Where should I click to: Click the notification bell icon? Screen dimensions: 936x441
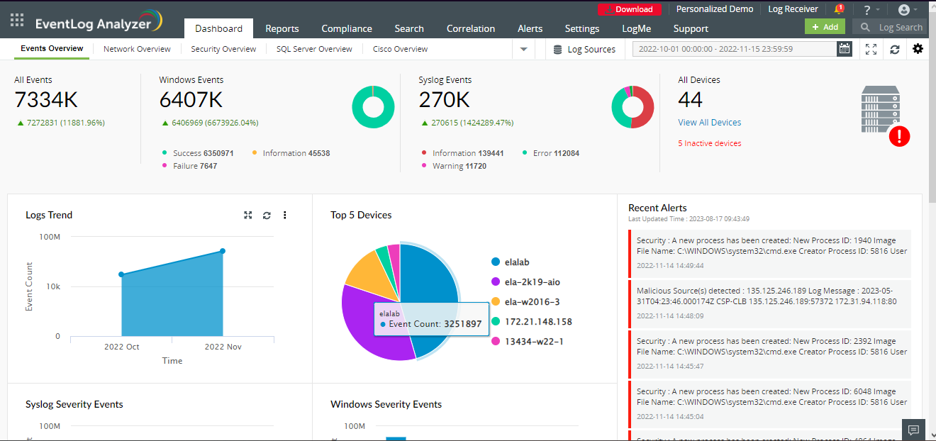[839, 9]
